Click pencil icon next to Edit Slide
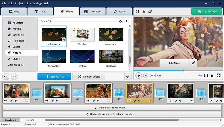 pos(193,63)
